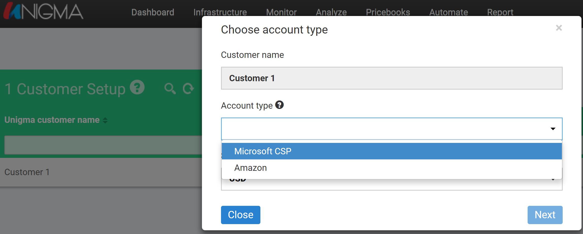Open the Automate menu

point(448,12)
